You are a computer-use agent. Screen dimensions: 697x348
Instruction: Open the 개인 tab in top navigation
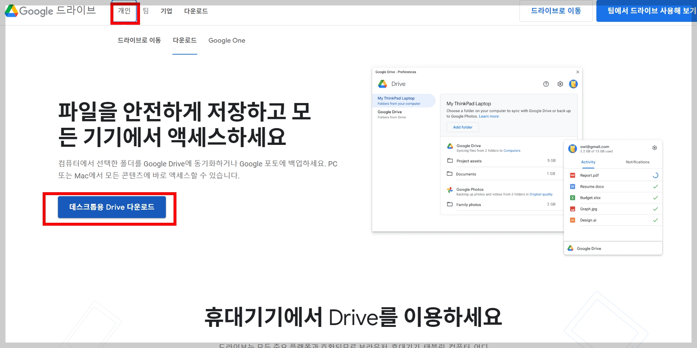tap(124, 11)
